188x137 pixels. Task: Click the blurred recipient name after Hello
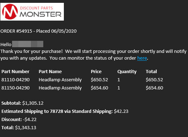(x=28, y=44)
